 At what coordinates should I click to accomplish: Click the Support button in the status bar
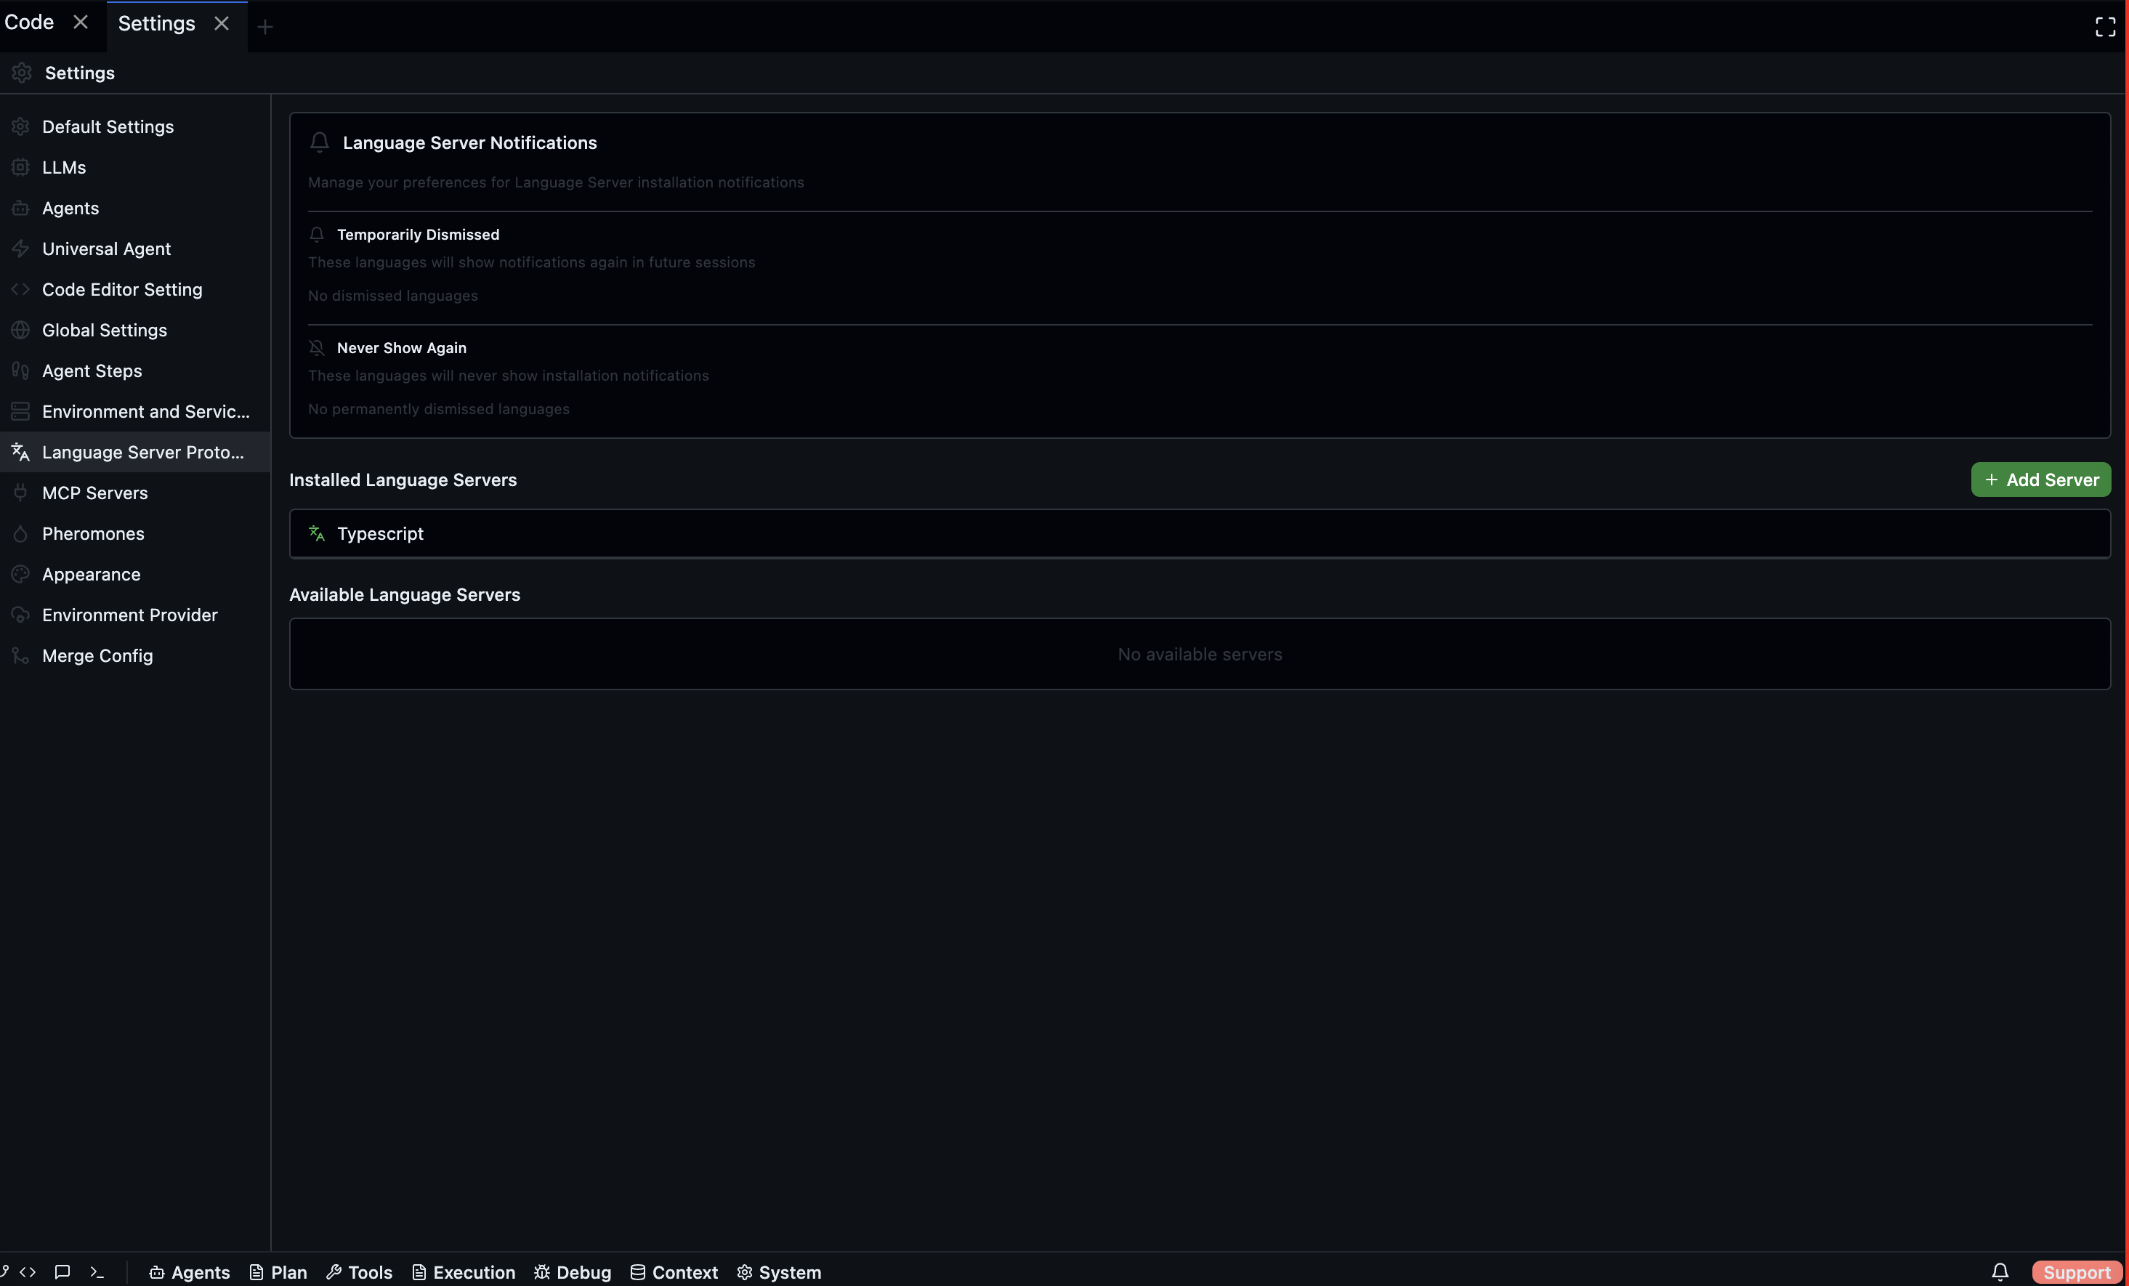coord(2076,1272)
